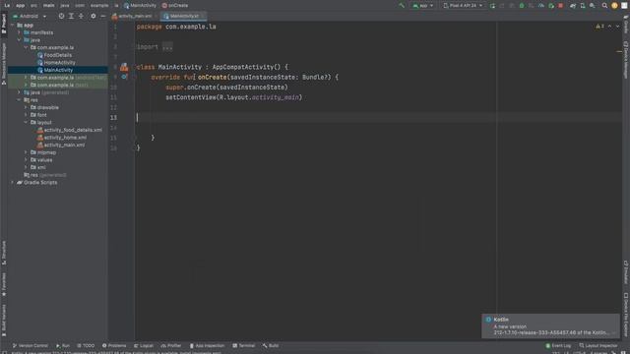Open the Build tool window

point(271,345)
